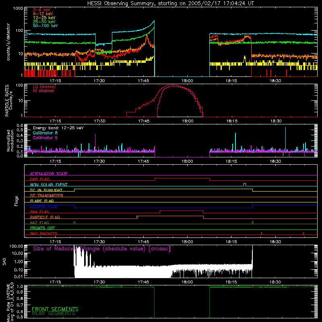The width and height of the screenshot is (322, 322).
Task: Click the FLARE FLAG label
Action: coord(42,201)
